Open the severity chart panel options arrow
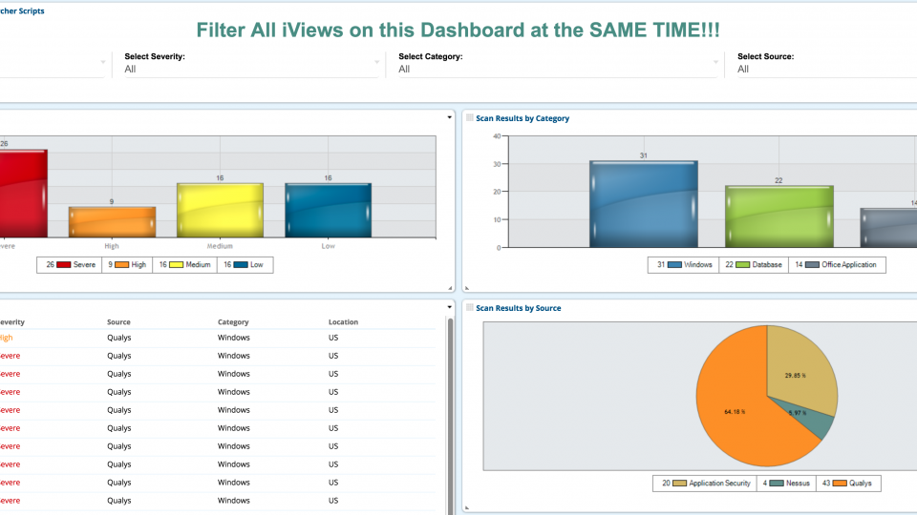Viewport: 917px width, 515px height. tap(449, 117)
